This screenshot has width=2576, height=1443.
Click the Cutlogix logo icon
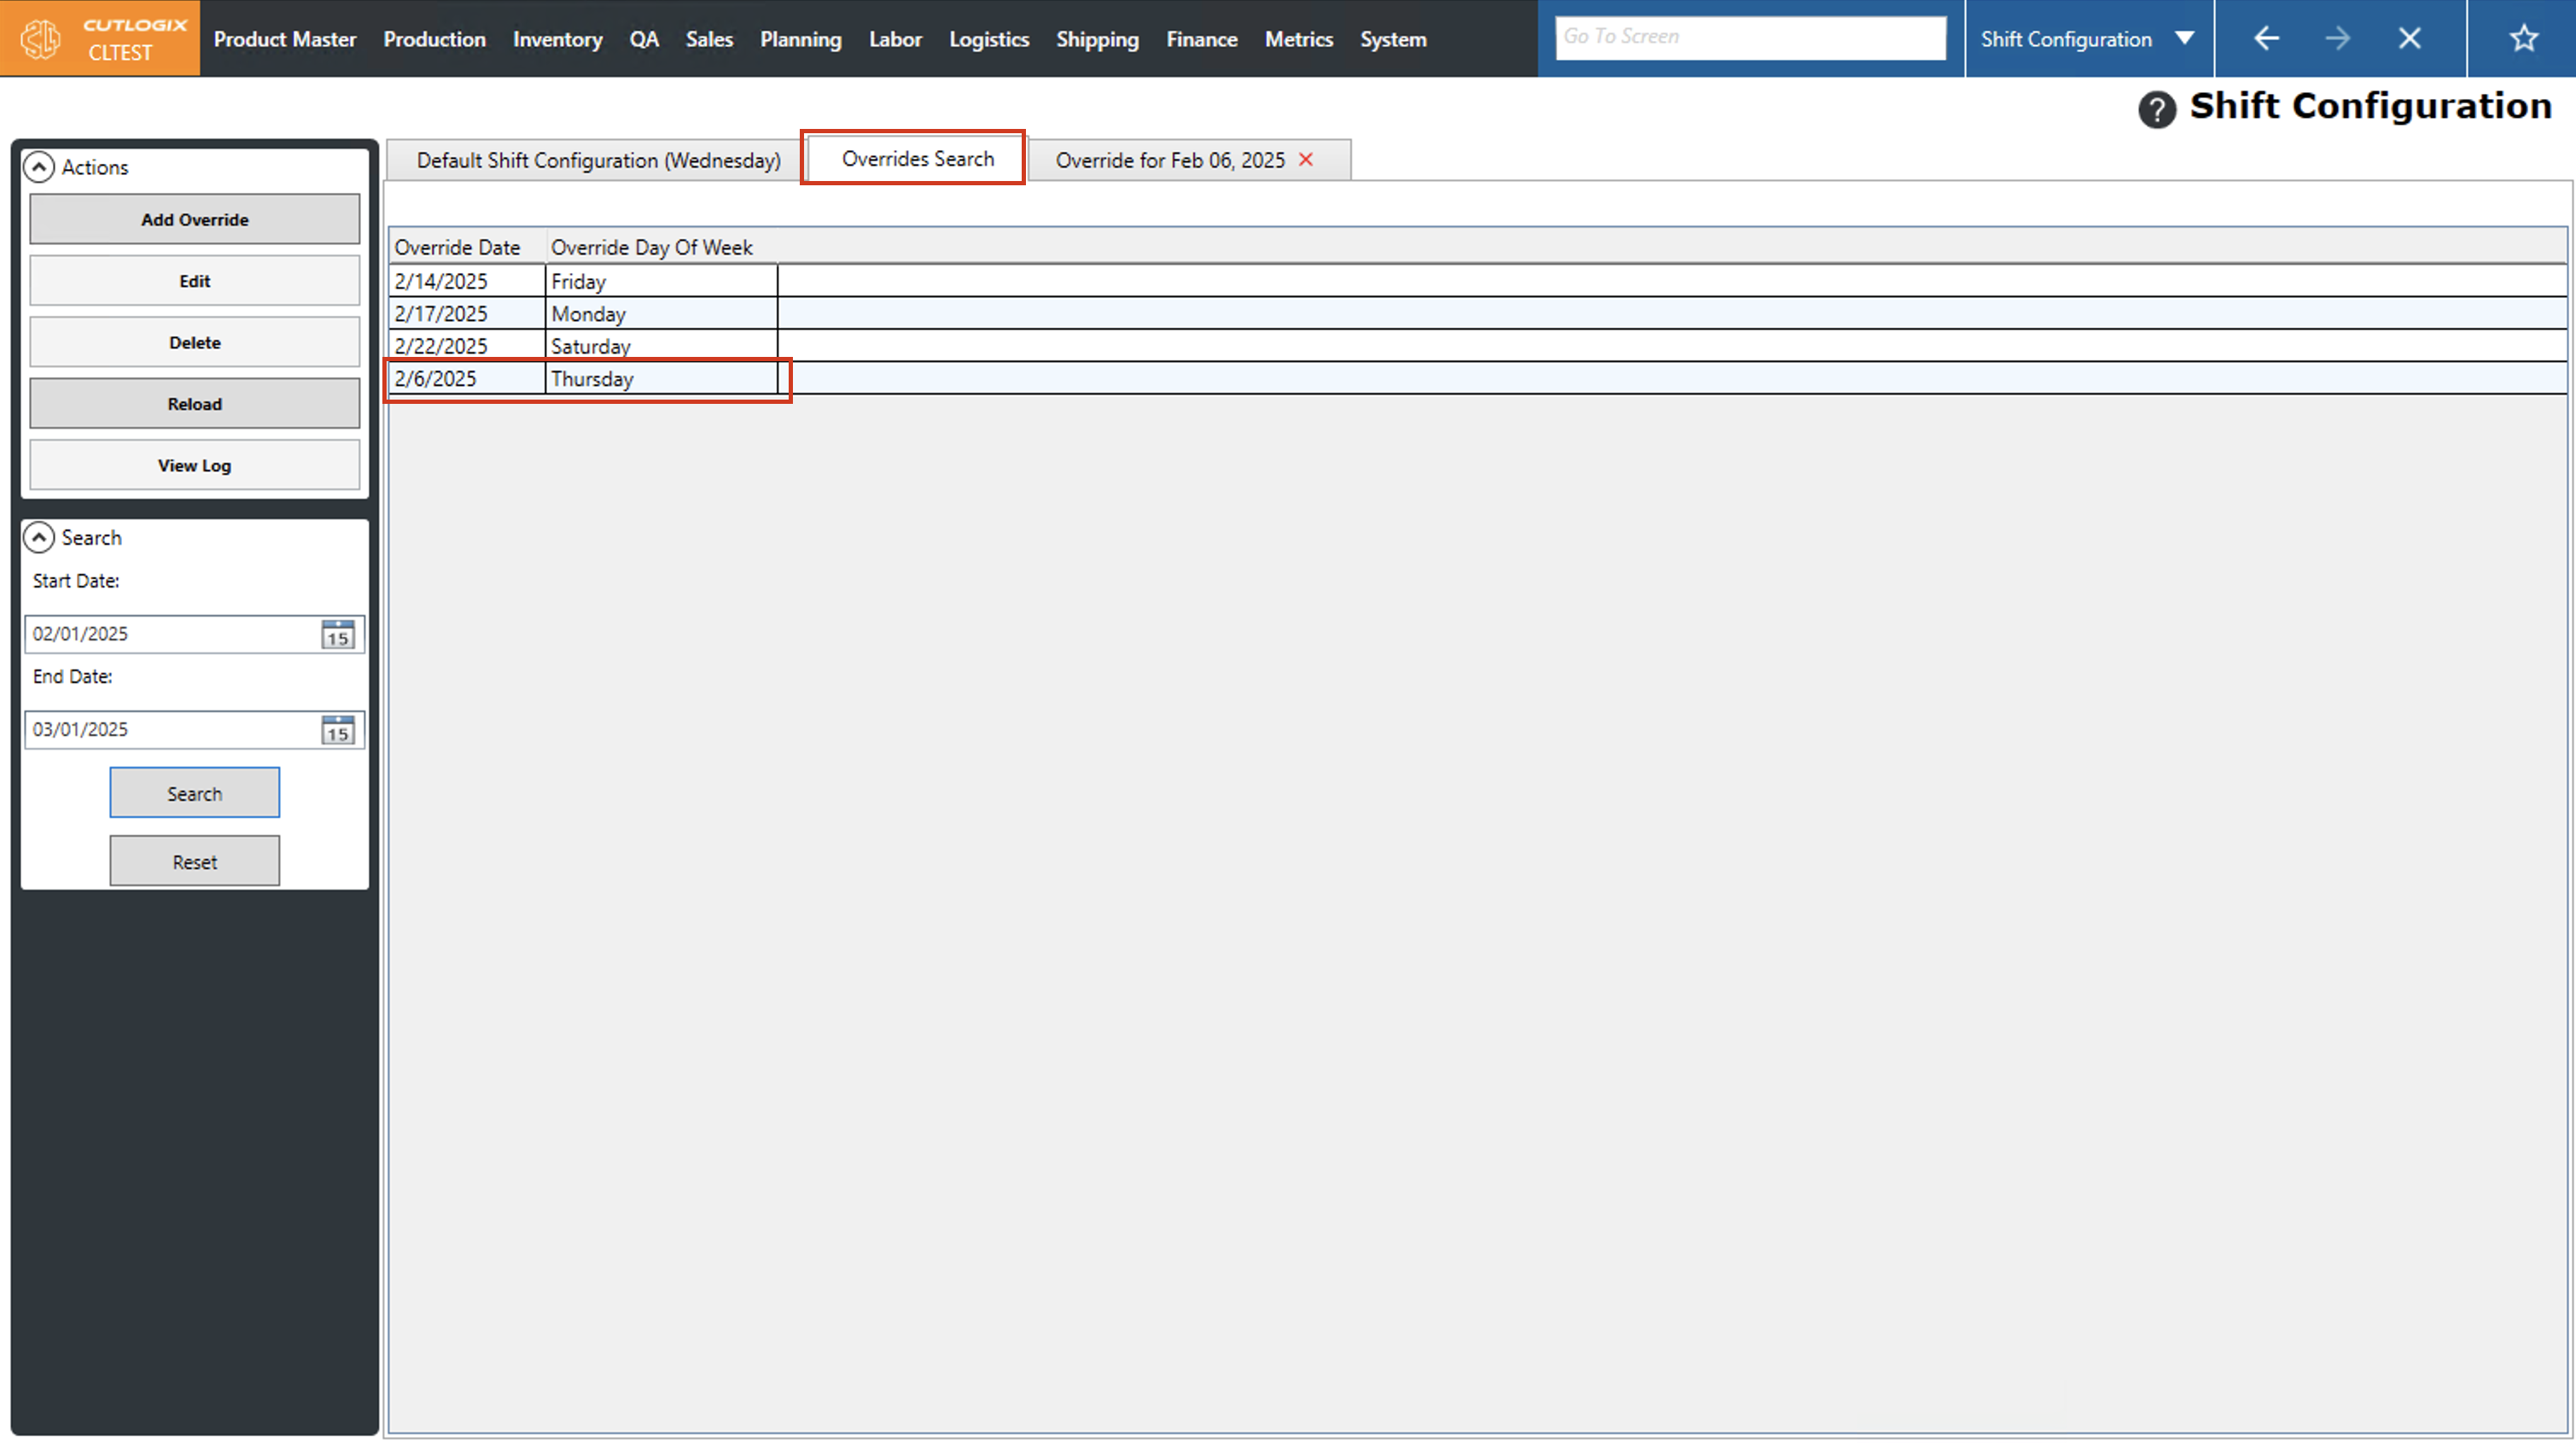(41, 39)
